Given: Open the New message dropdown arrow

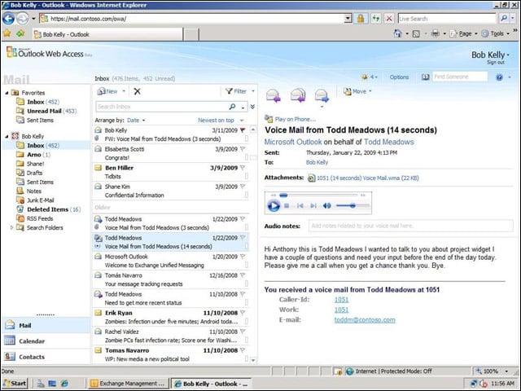Looking at the screenshot, I should [x=124, y=91].
